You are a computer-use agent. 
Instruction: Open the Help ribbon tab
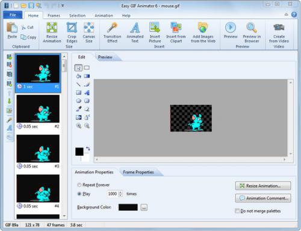pyautogui.click(x=126, y=16)
